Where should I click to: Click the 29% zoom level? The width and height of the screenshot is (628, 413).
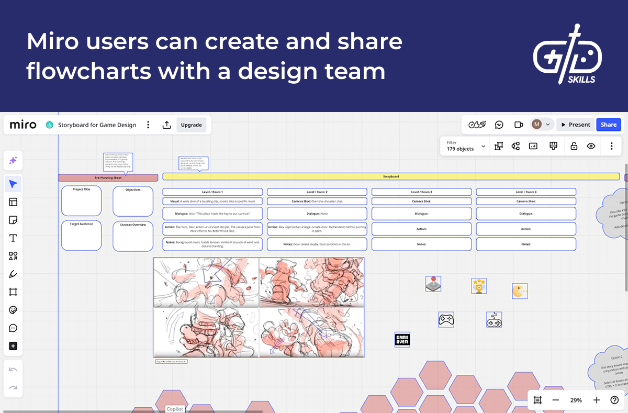(576, 400)
